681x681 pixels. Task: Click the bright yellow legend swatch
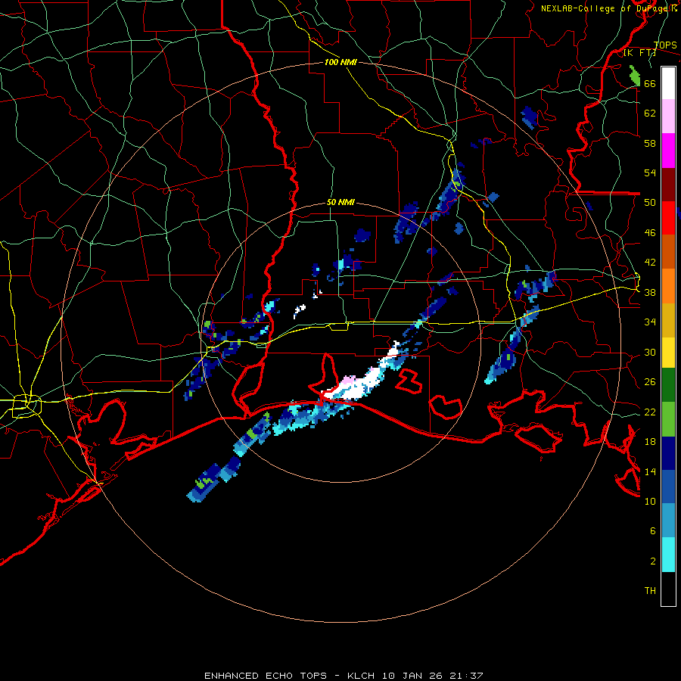[668, 353]
